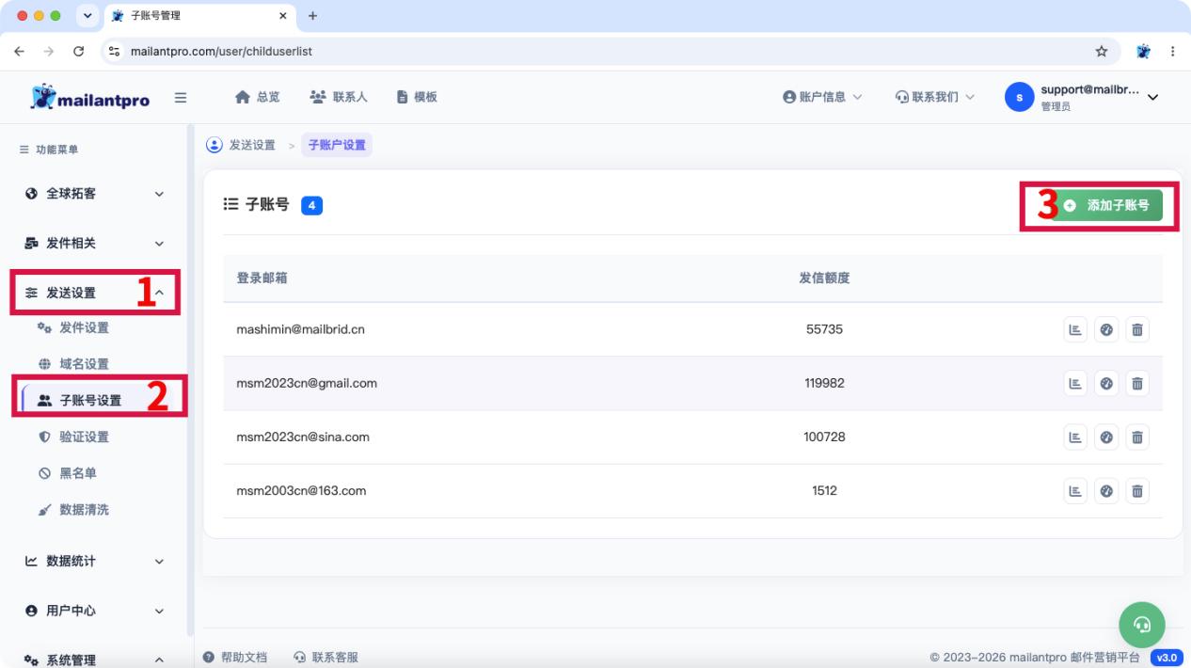Go to 总览 in top navigation
This screenshot has width=1191, height=668.
coord(257,97)
